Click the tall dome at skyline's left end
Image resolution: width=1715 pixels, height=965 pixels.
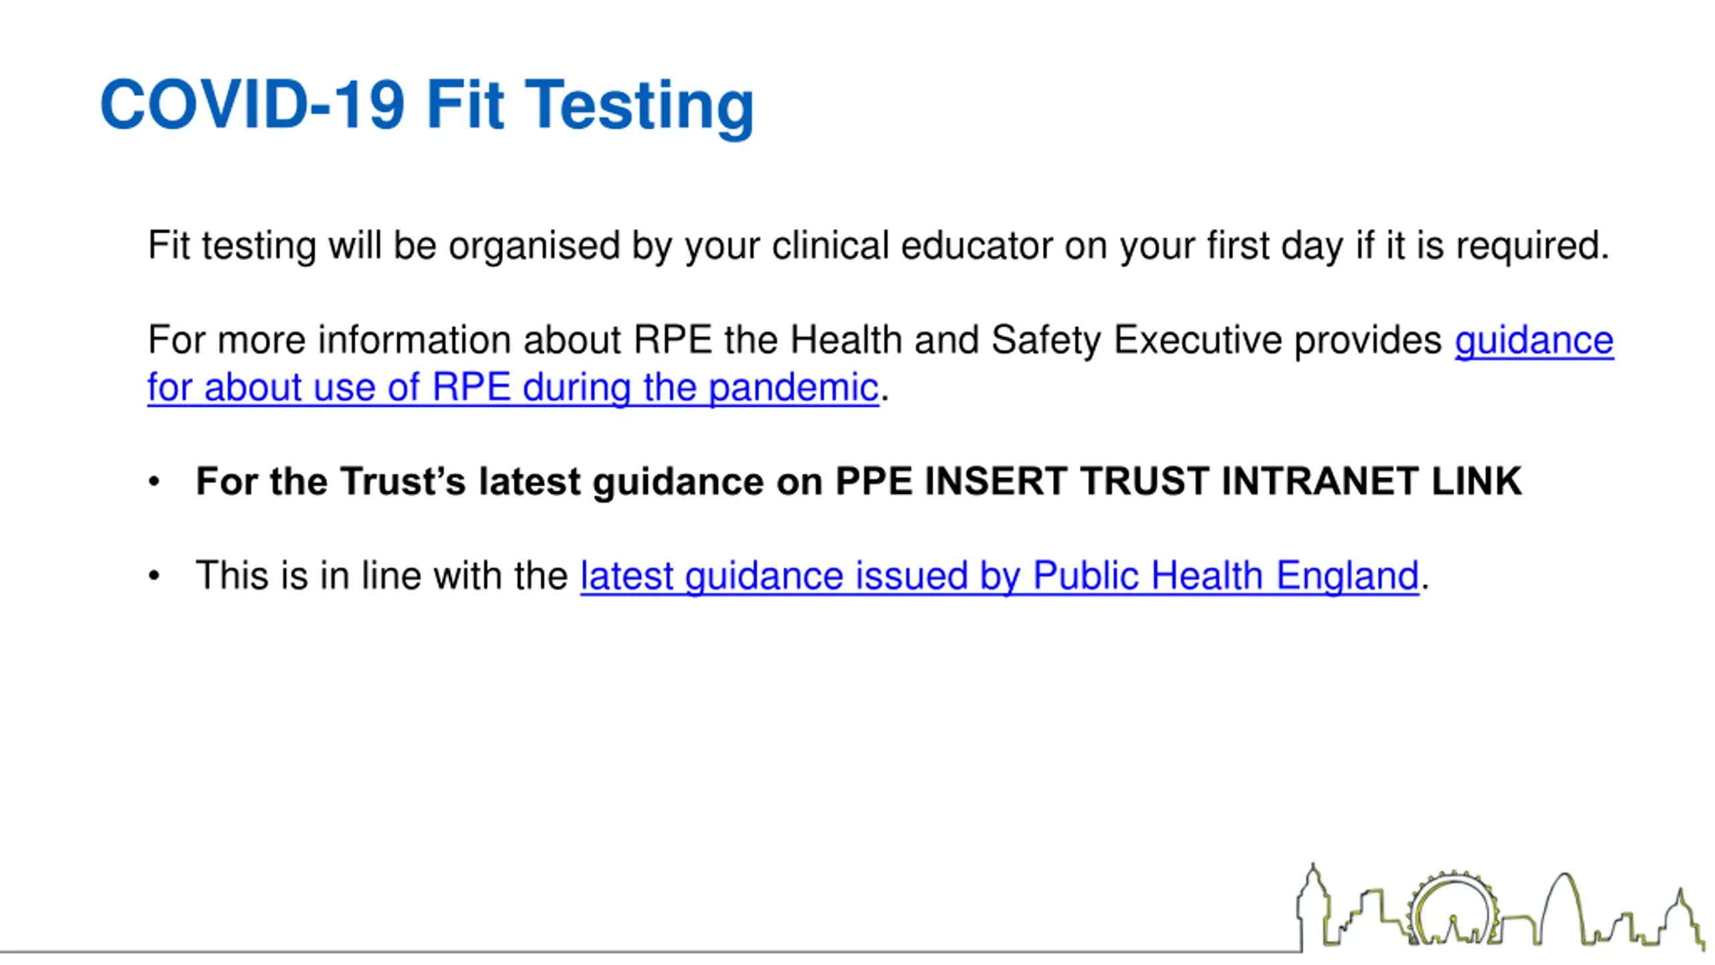tap(1312, 905)
